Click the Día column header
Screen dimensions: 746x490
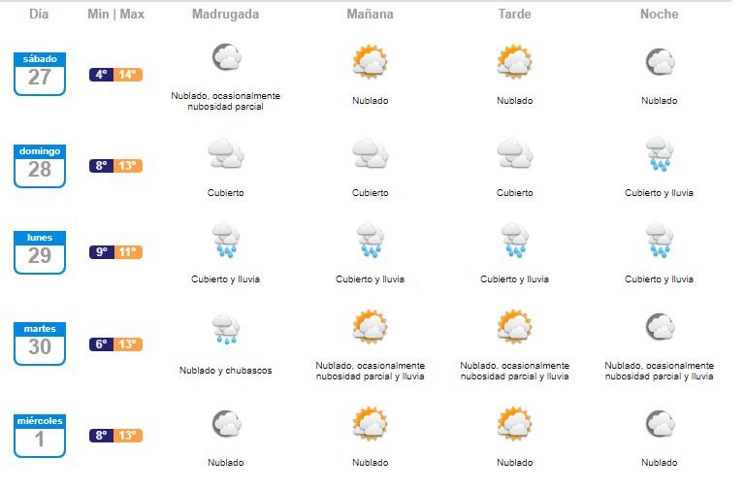39,15
